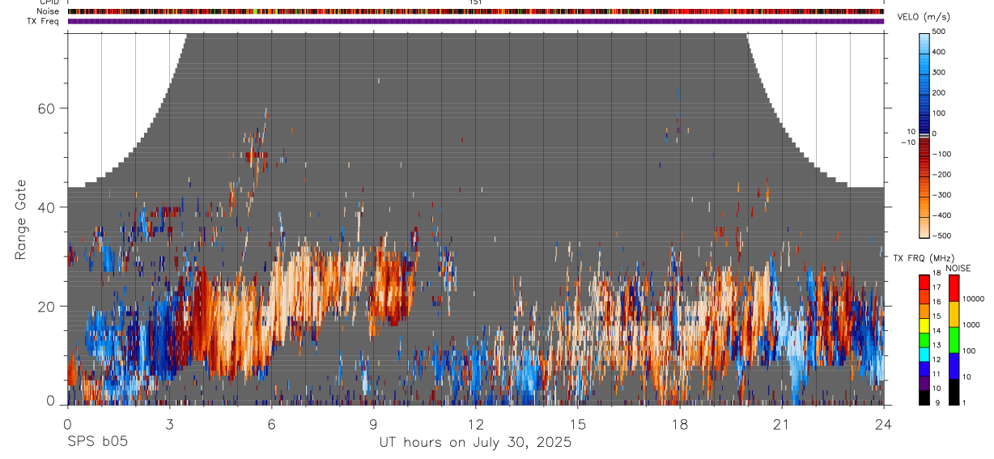Click the purple TX Freq strip above plot
The height and width of the screenshot is (459, 994).
coord(475,21)
